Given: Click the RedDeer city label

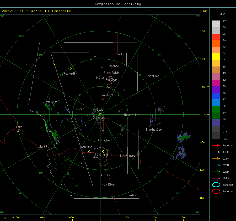Looking at the screenshot, I should point(111,80).
